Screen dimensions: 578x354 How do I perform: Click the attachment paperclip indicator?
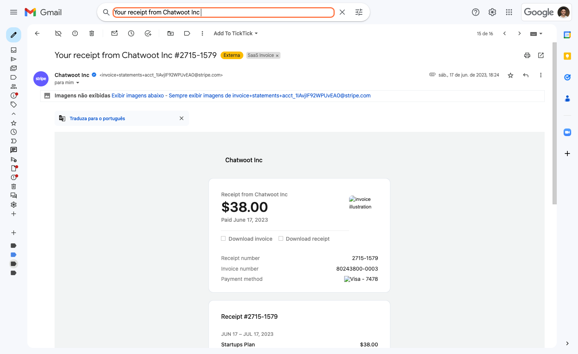[432, 75]
